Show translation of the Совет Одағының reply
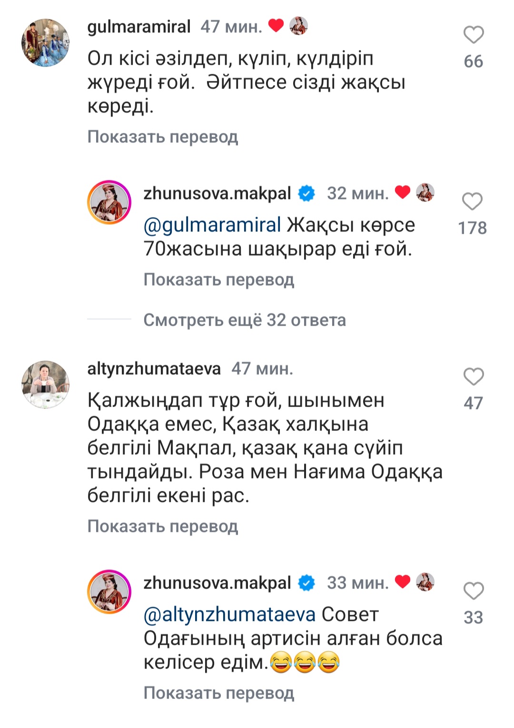 coord(219,693)
